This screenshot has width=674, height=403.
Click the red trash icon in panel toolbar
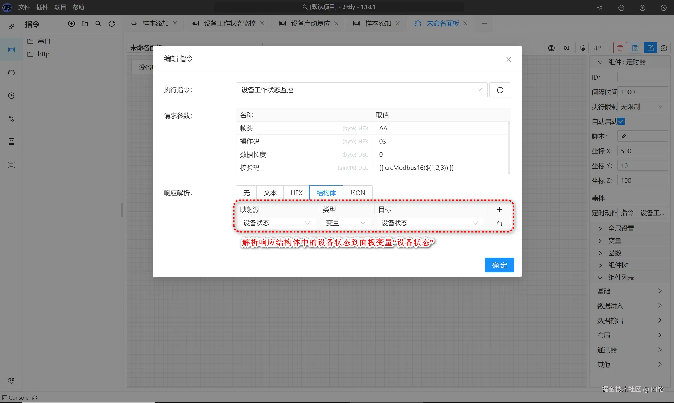point(620,48)
